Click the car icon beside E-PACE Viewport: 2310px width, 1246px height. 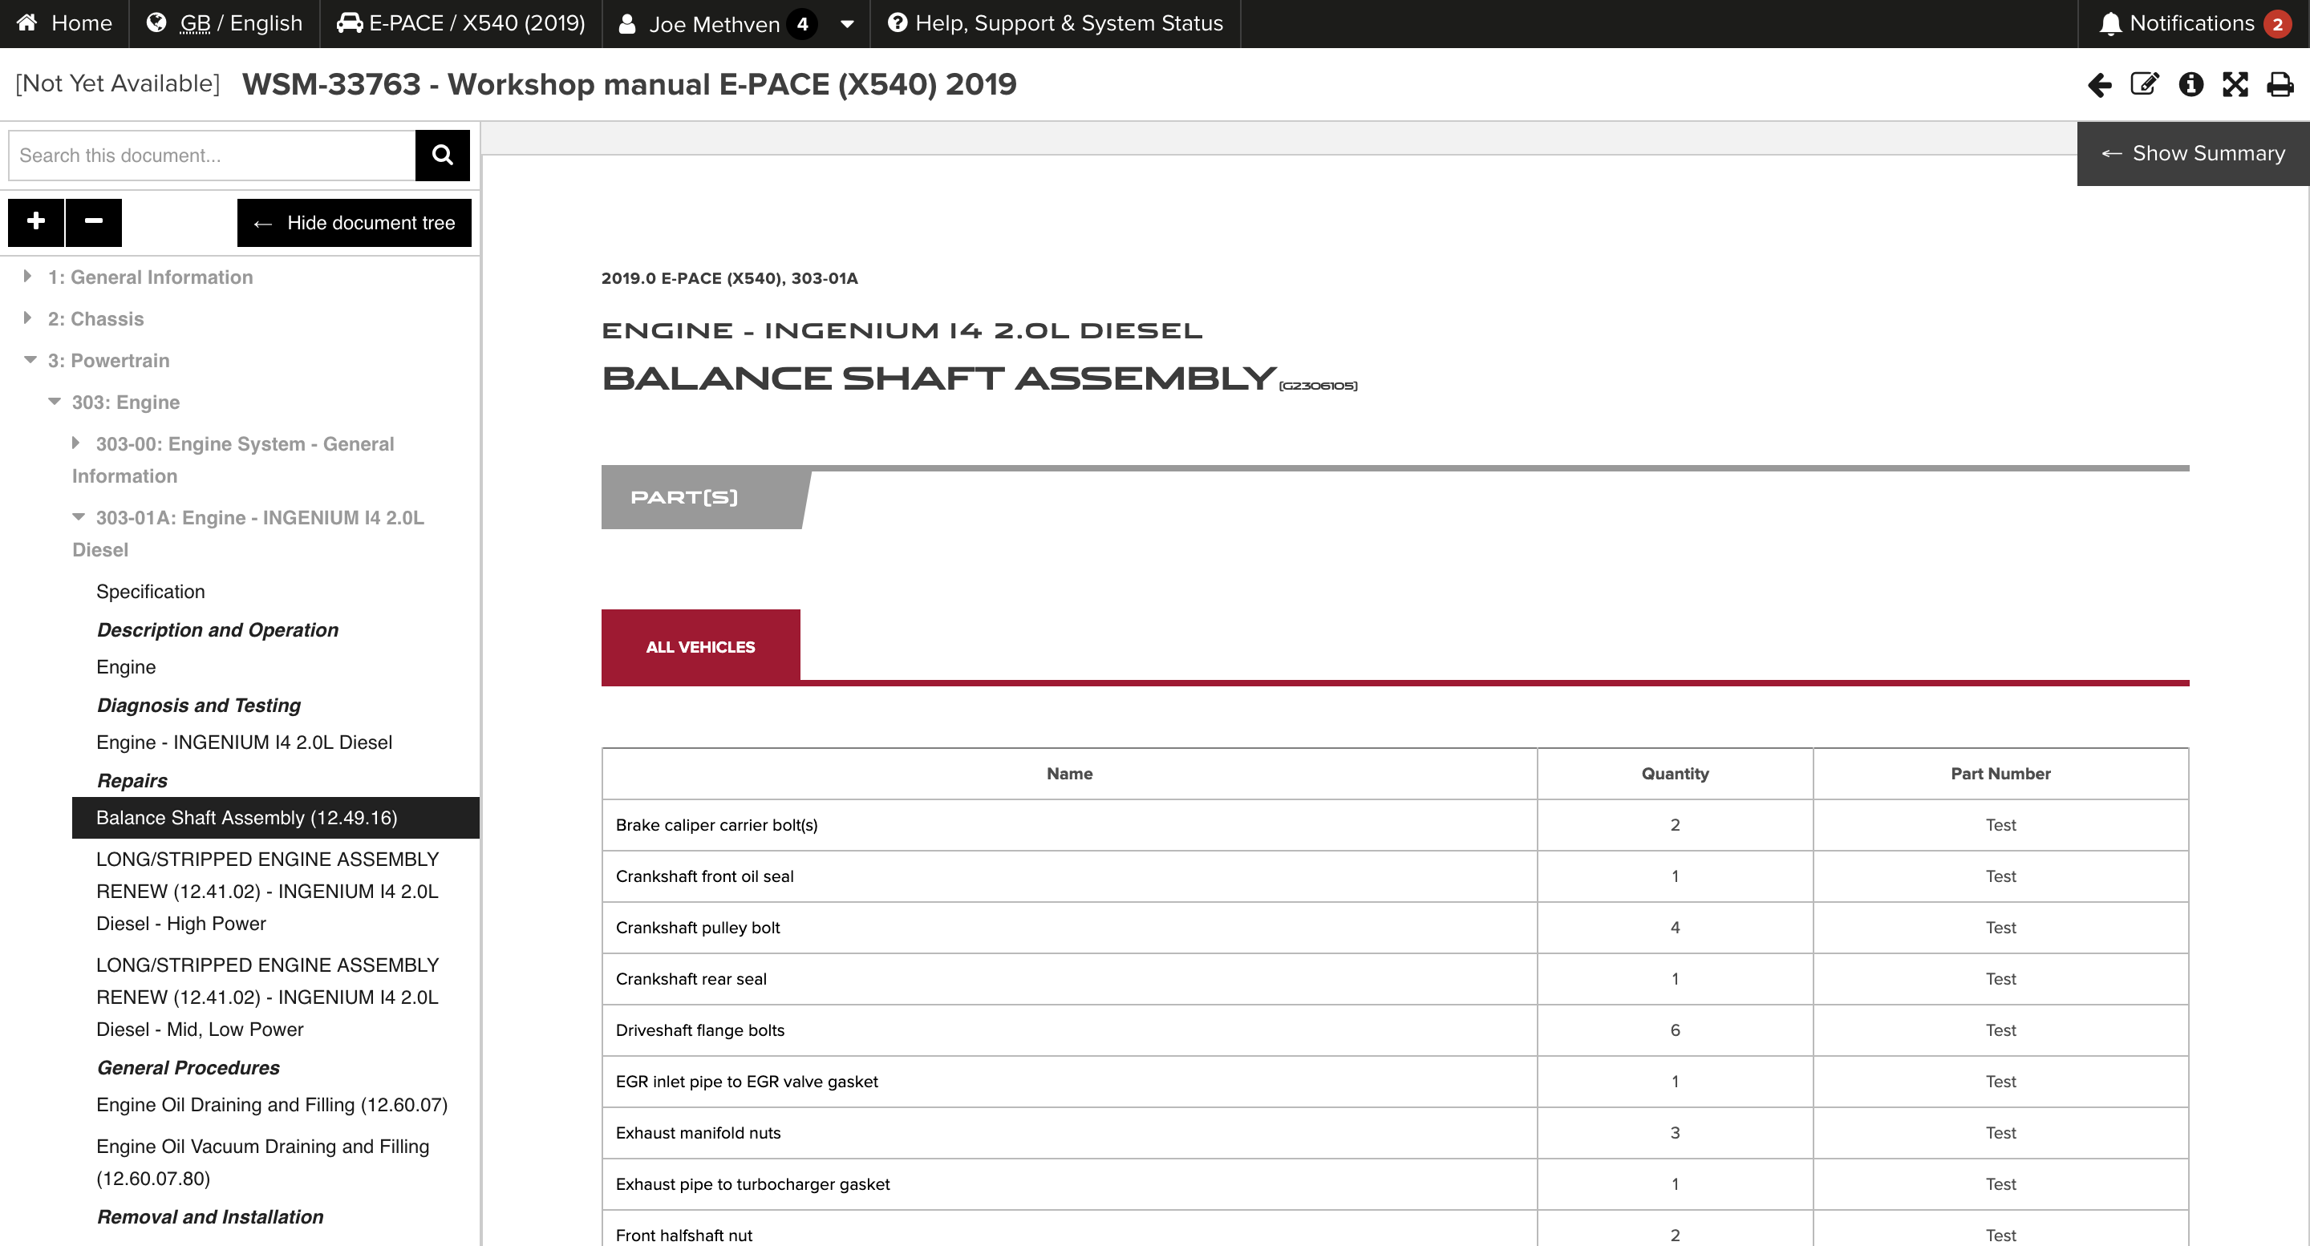point(350,23)
